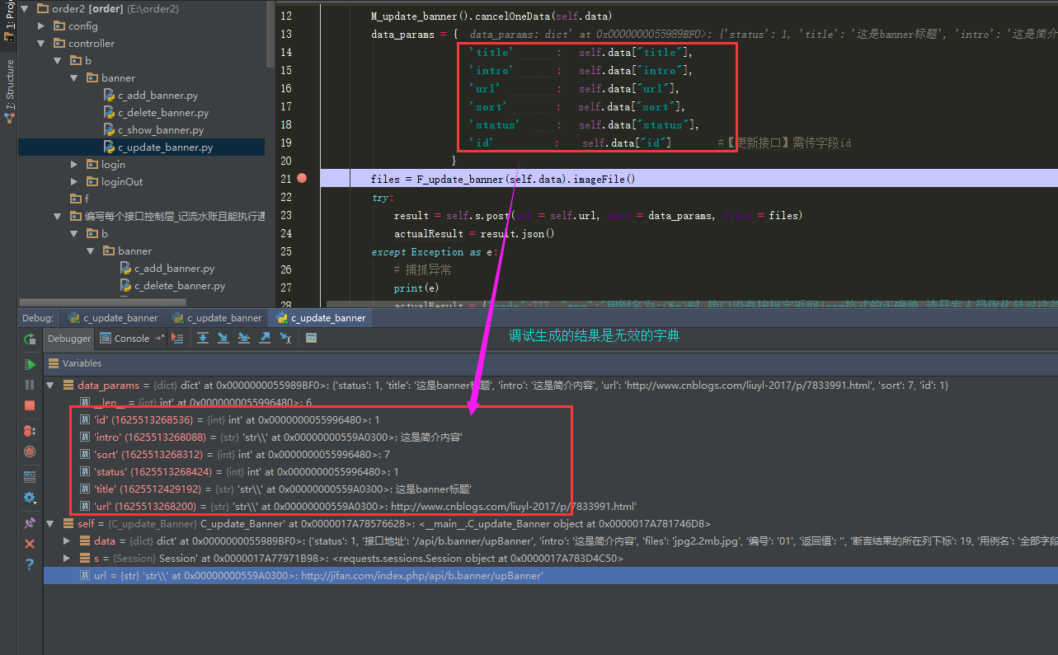This screenshot has height=655, width=1058.
Task: Click Evaluate Expression calculator icon
Action: point(312,338)
